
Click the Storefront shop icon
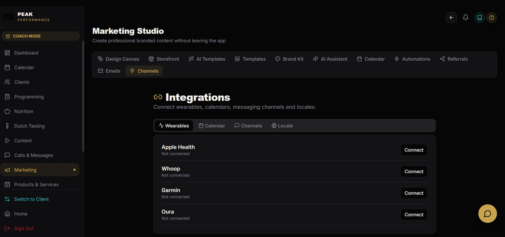click(x=151, y=59)
